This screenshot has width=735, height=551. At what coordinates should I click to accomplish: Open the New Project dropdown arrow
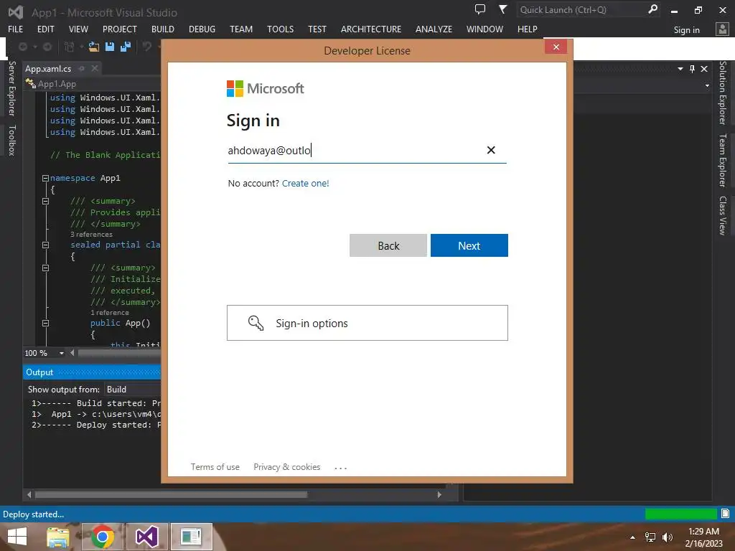point(81,47)
